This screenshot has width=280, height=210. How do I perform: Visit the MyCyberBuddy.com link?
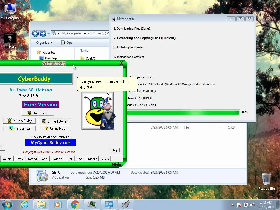50,142
